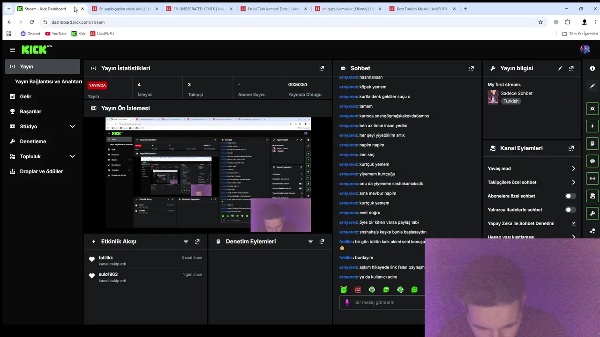
Task: Open browser extensions puzzle icon
Action: [568, 22]
